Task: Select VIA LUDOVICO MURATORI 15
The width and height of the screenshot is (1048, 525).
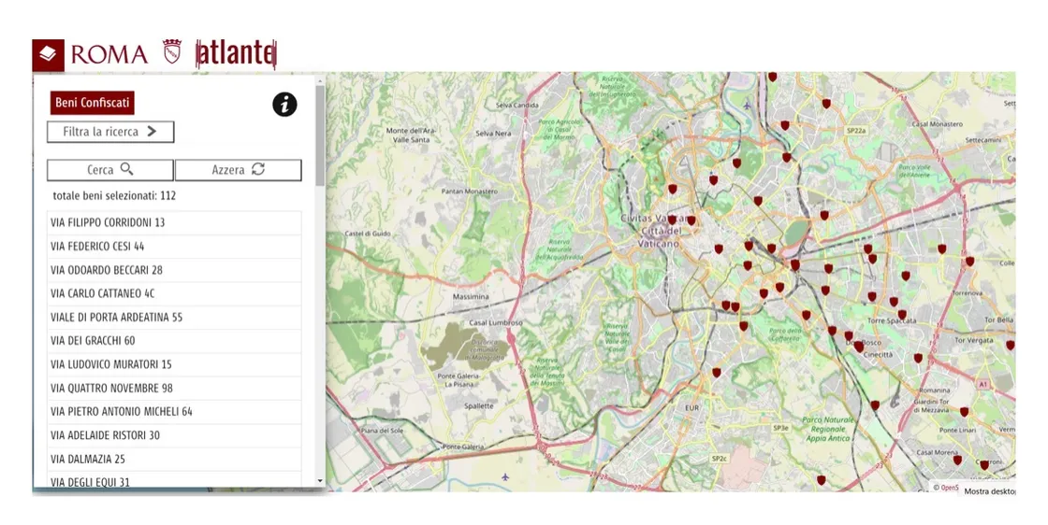Action: [x=174, y=365]
